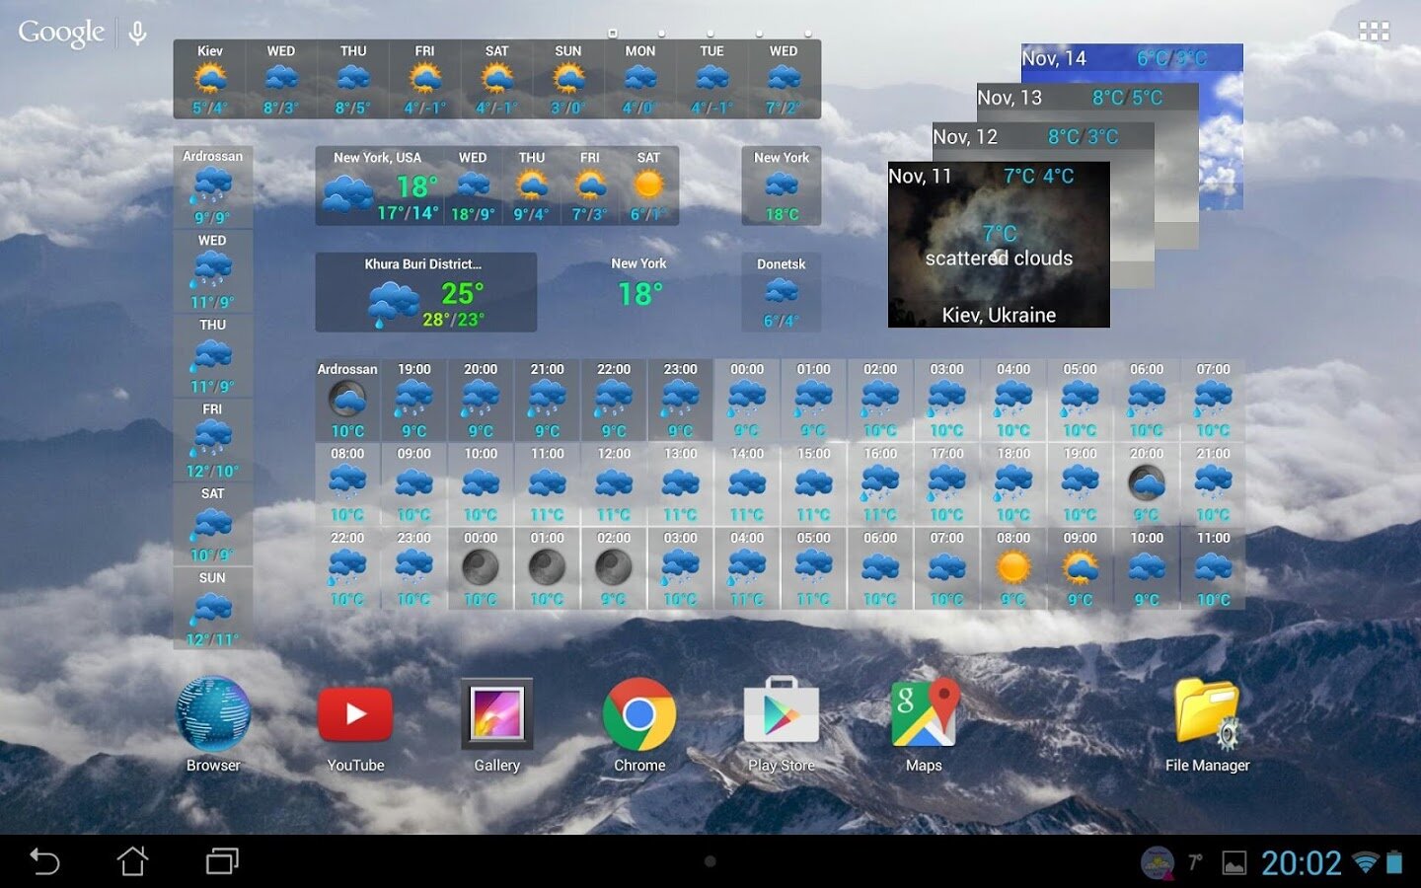The height and width of the screenshot is (888, 1421).
Task: Tap the Google voice search microphone
Action: tap(138, 34)
